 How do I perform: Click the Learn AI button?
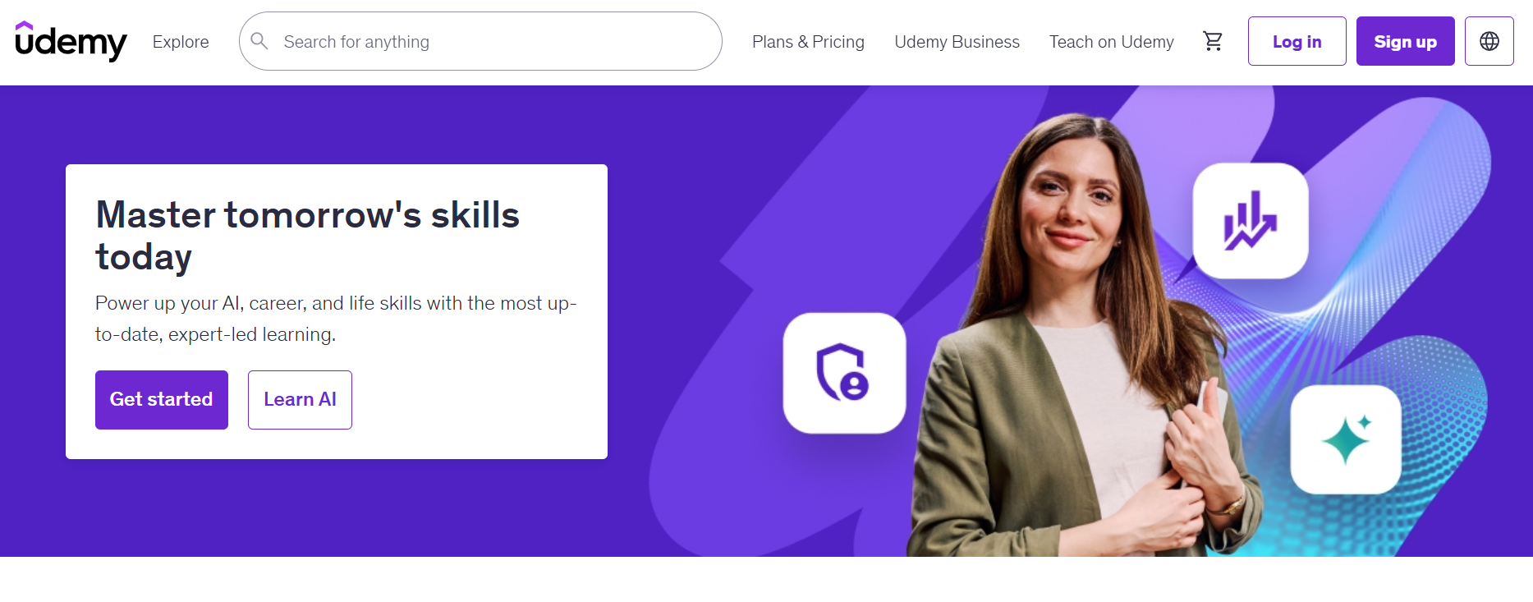(x=300, y=400)
